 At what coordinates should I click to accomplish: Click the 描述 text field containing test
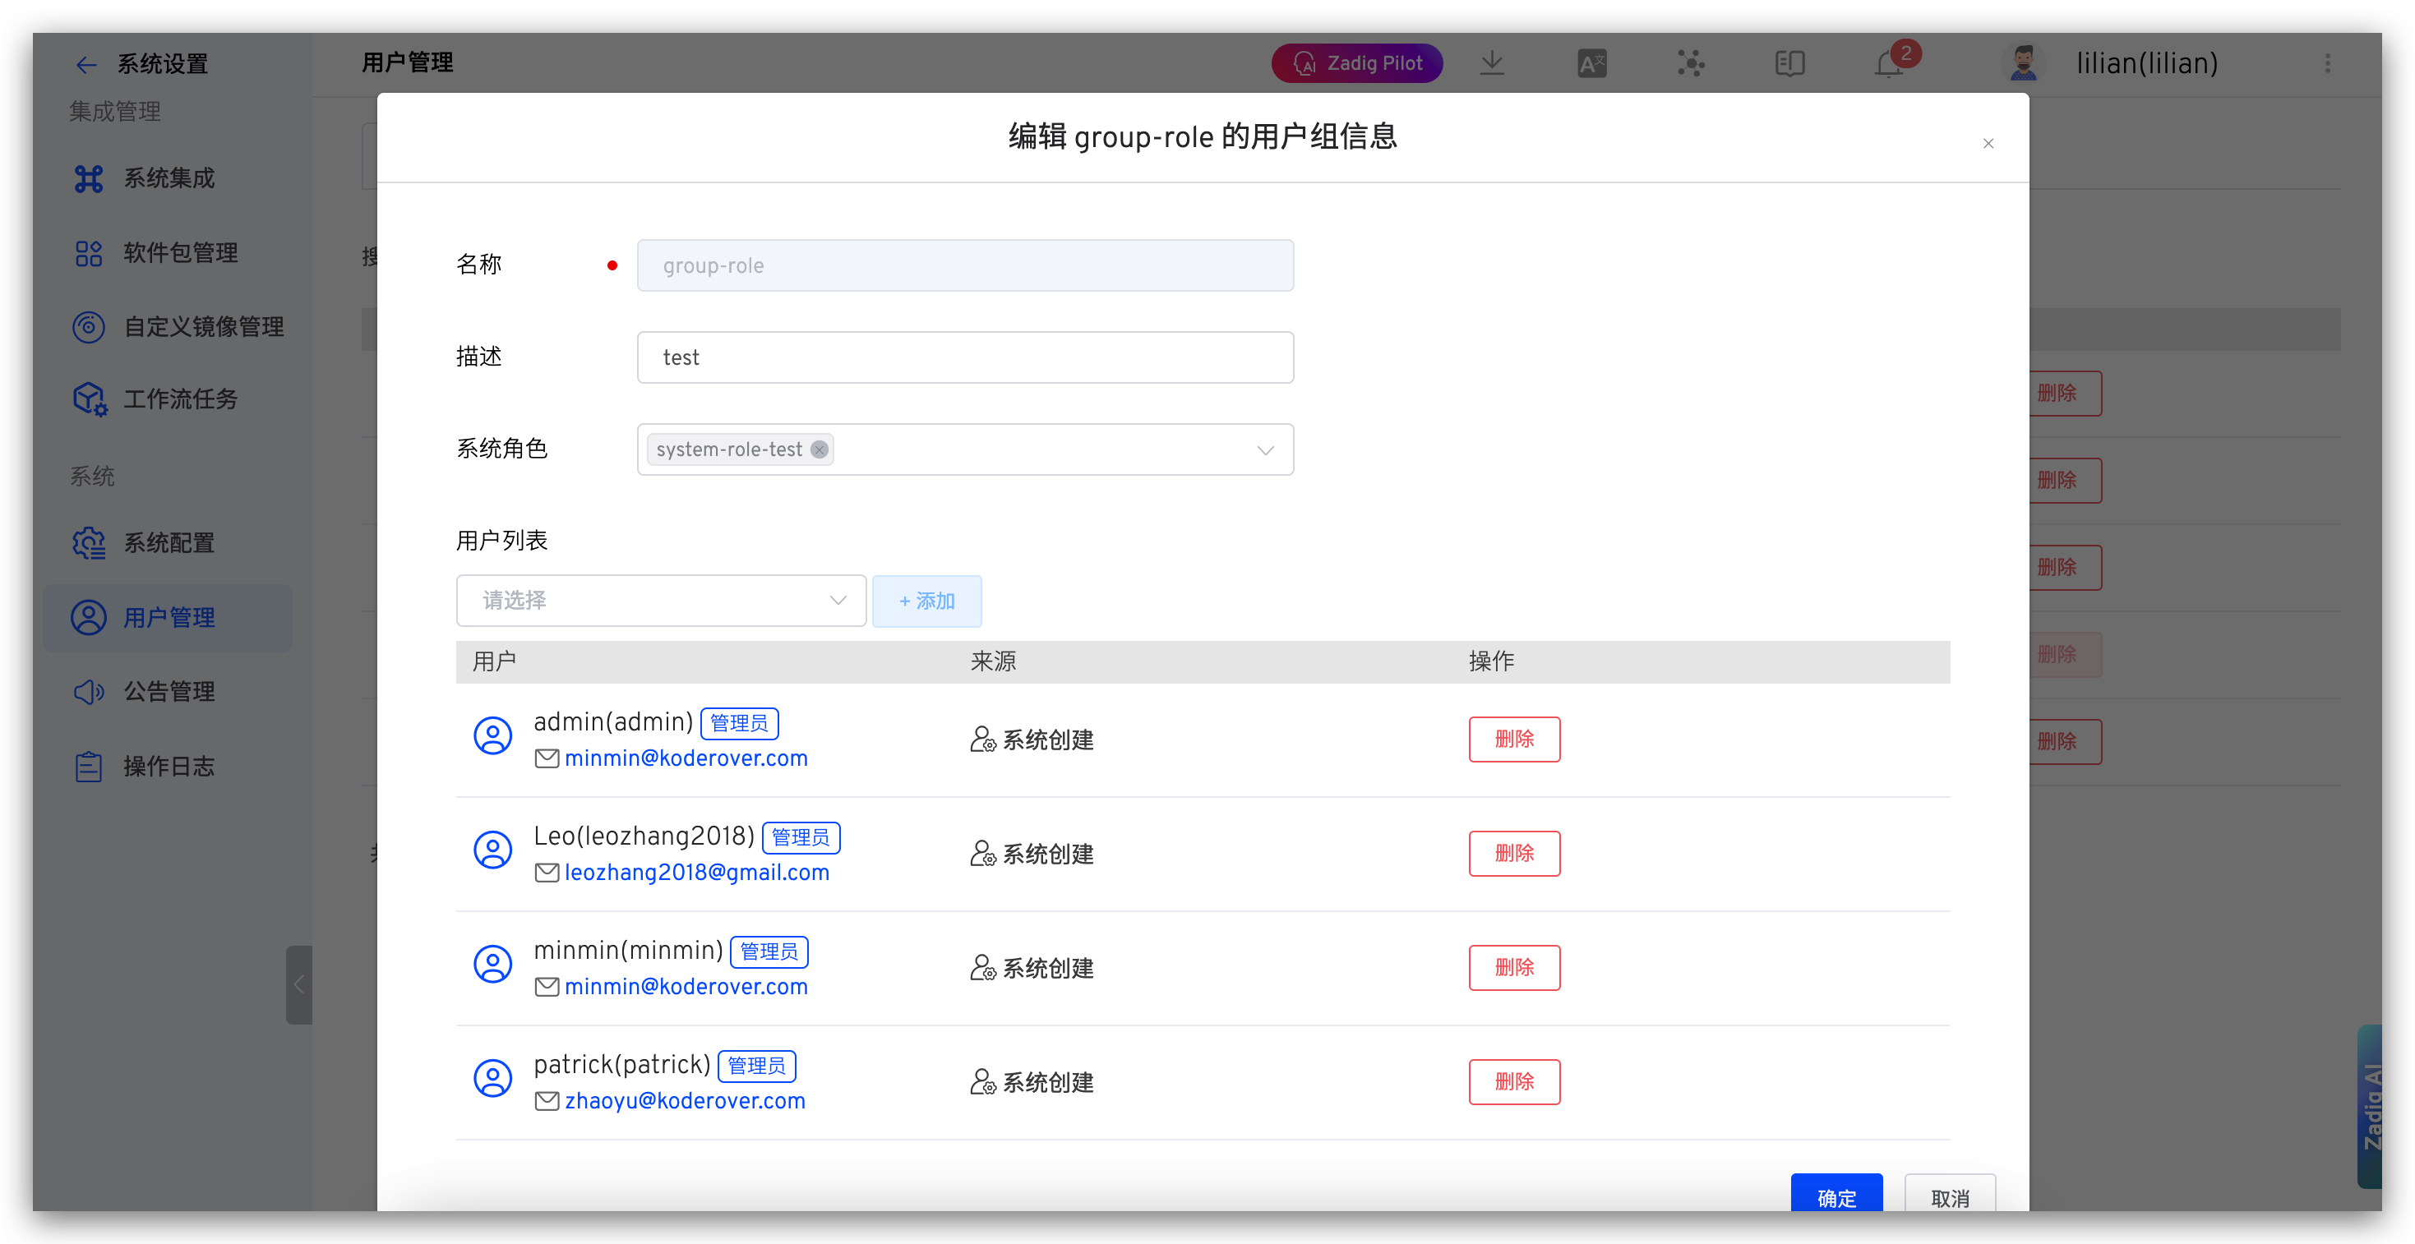pyautogui.click(x=965, y=357)
